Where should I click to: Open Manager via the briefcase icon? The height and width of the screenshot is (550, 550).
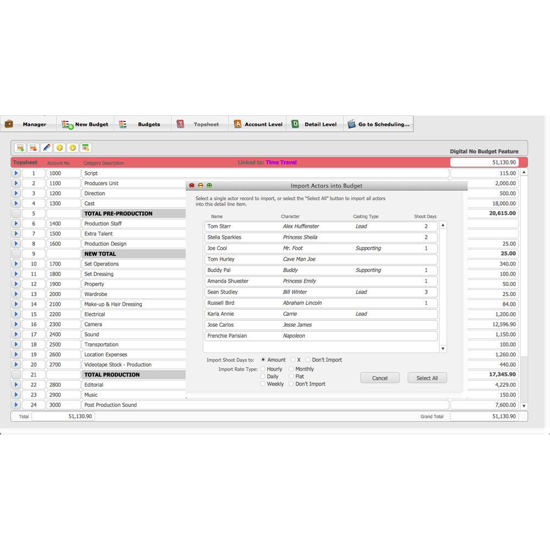point(9,124)
